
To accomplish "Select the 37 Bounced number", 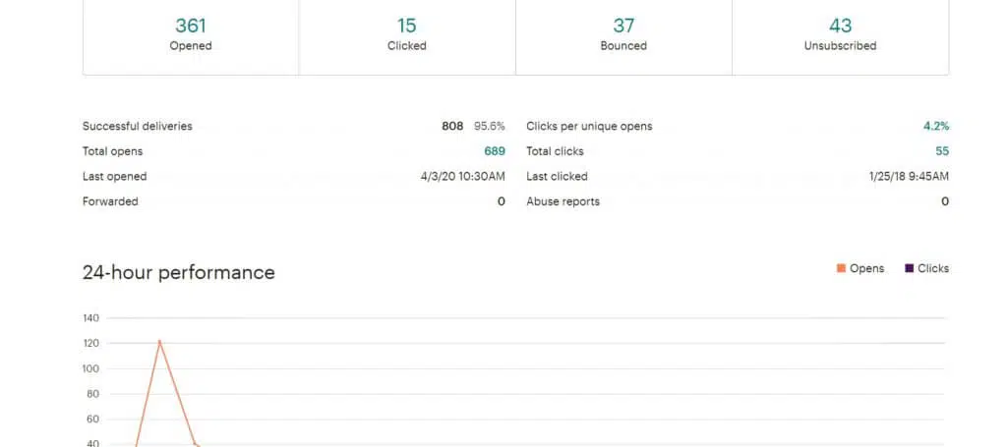I will click(x=623, y=26).
